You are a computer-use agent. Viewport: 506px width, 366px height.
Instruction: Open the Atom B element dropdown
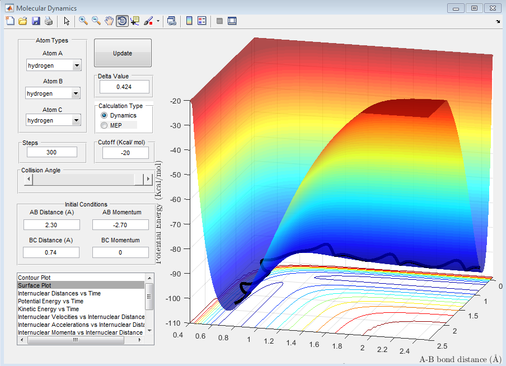tap(53, 93)
